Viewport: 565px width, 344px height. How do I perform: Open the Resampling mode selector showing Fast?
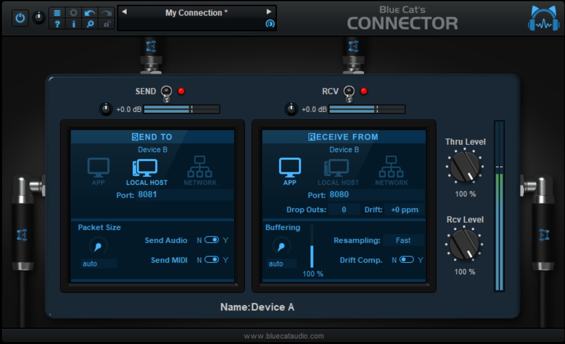[x=404, y=240]
